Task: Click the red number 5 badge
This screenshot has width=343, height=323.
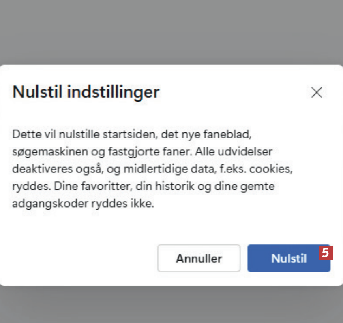Action: [x=325, y=253]
